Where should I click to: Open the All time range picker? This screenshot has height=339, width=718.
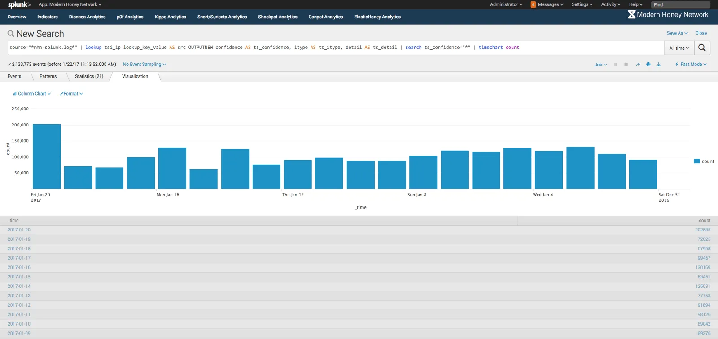679,48
